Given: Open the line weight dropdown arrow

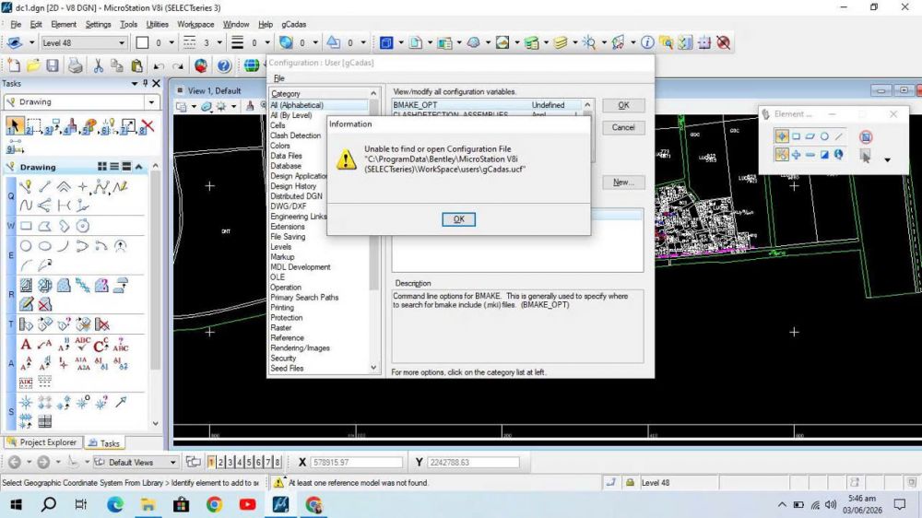Looking at the screenshot, I should pyautogui.click(x=267, y=42).
